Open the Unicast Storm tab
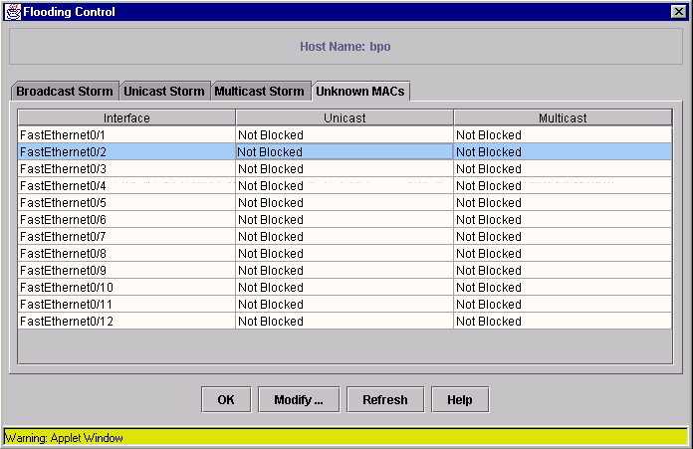Image resolution: width=693 pixels, height=449 pixels. (164, 91)
